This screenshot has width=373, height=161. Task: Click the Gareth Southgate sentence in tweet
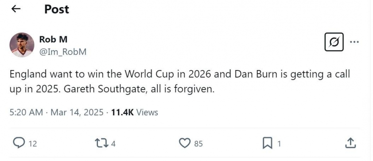tap(140, 89)
